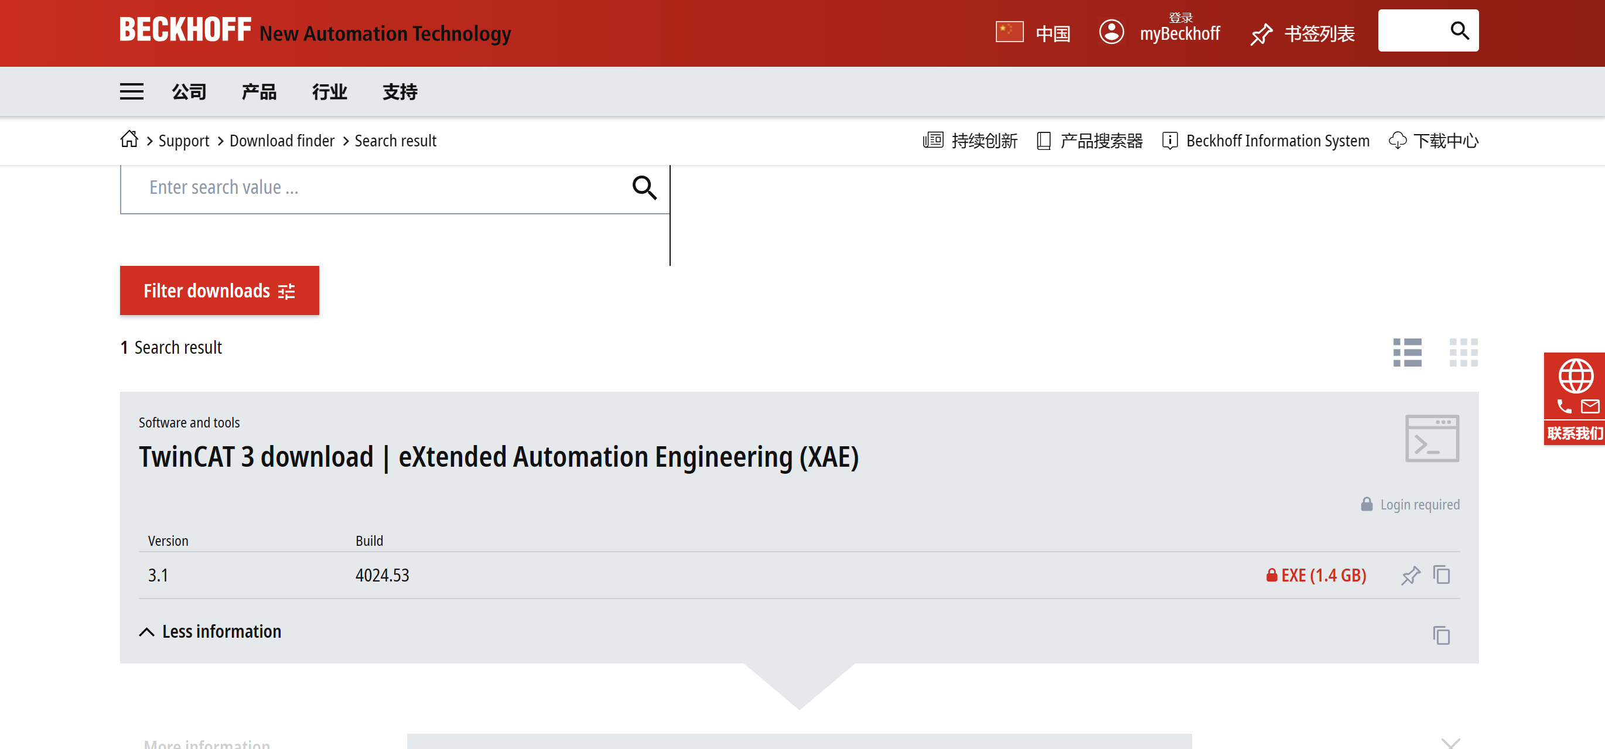The height and width of the screenshot is (749, 1605).
Task: Click the Version column header
Action: pyautogui.click(x=168, y=541)
